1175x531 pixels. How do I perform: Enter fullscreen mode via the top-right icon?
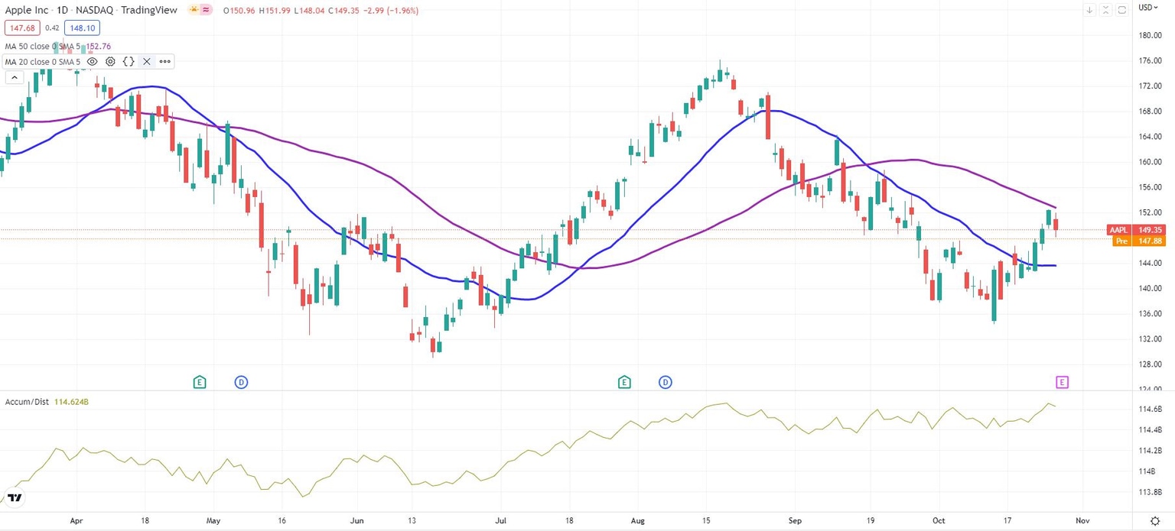(1122, 9)
